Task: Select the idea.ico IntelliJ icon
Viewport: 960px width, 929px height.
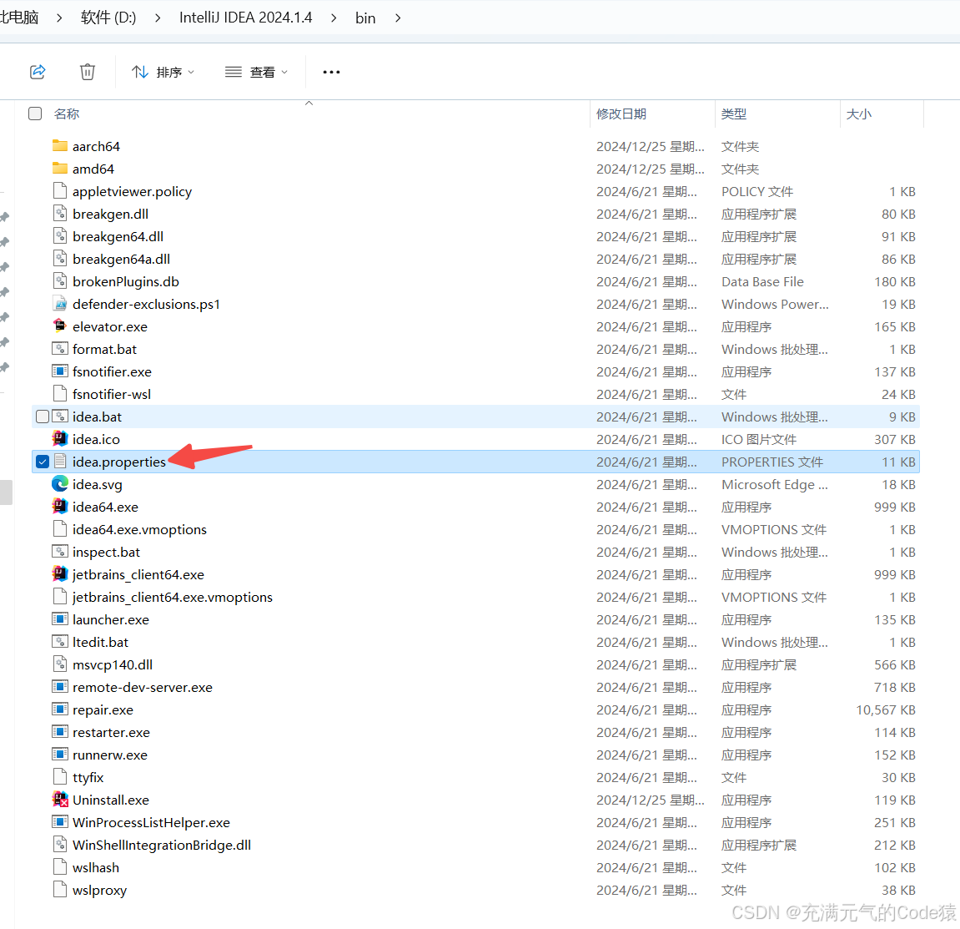Action: 60,439
